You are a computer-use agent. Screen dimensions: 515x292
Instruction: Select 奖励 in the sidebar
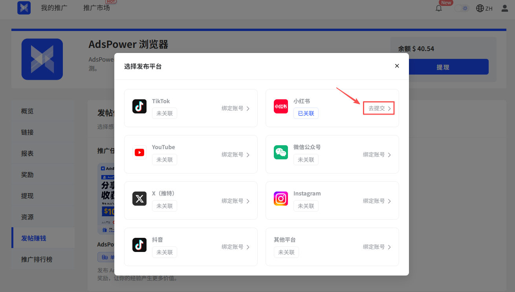pyautogui.click(x=43, y=175)
